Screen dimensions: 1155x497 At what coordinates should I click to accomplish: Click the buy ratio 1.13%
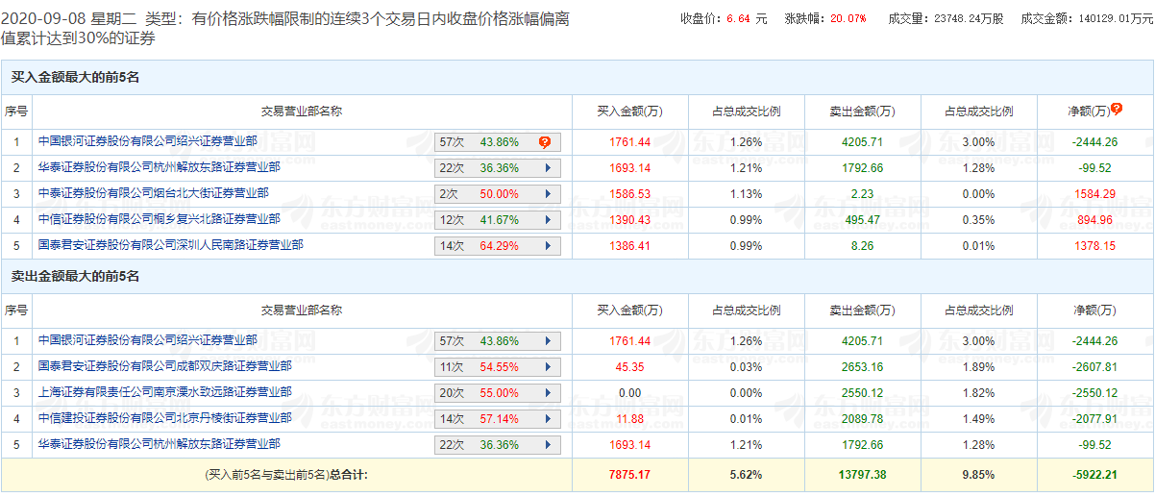pyautogui.click(x=746, y=194)
